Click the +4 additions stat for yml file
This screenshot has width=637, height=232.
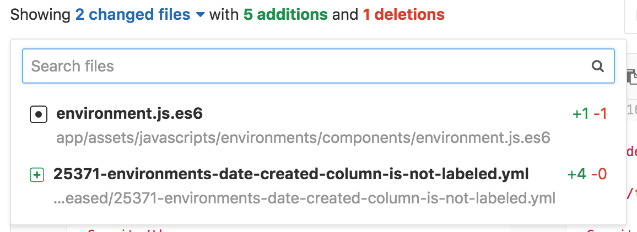point(577,174)
